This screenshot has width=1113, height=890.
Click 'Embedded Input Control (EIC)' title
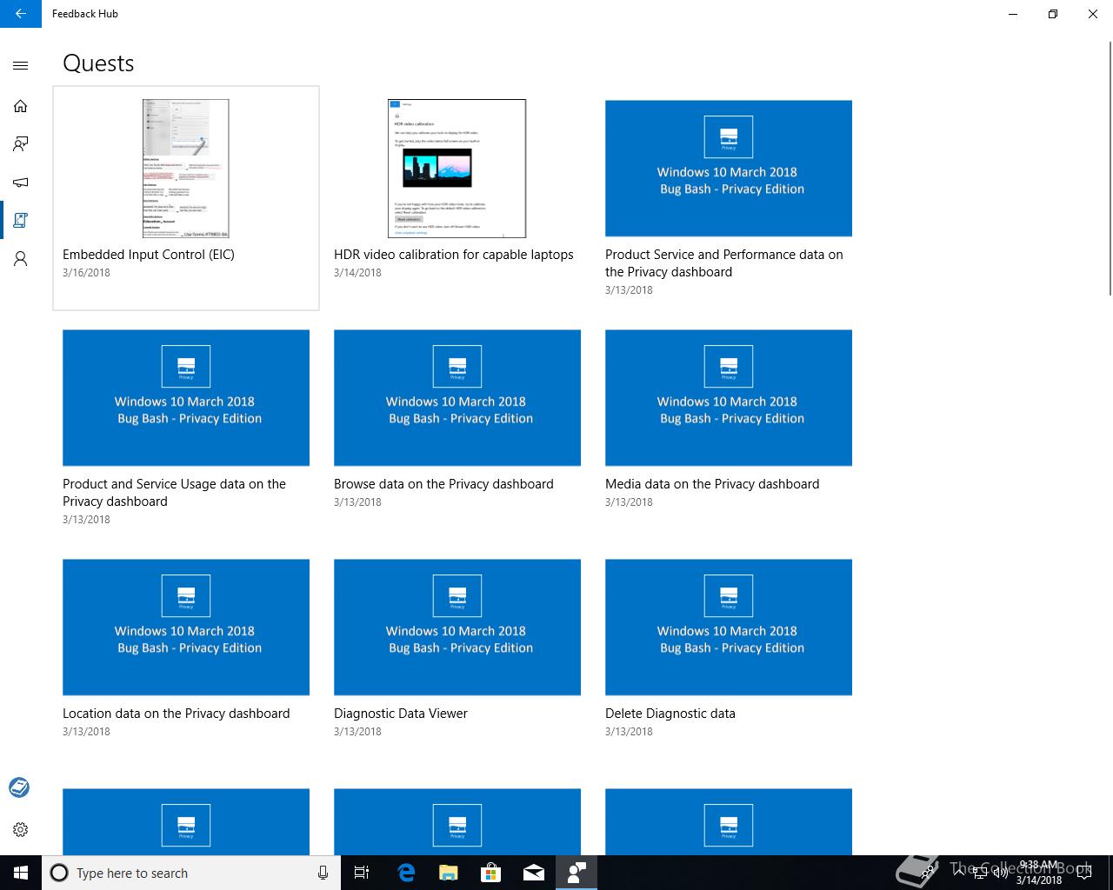point(149,255)
